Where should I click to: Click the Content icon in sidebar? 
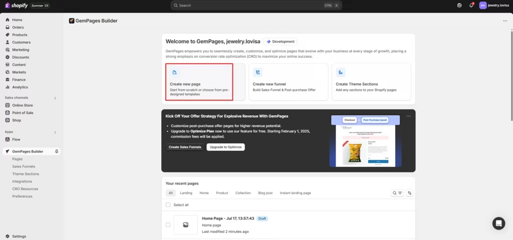coord(7,65)
